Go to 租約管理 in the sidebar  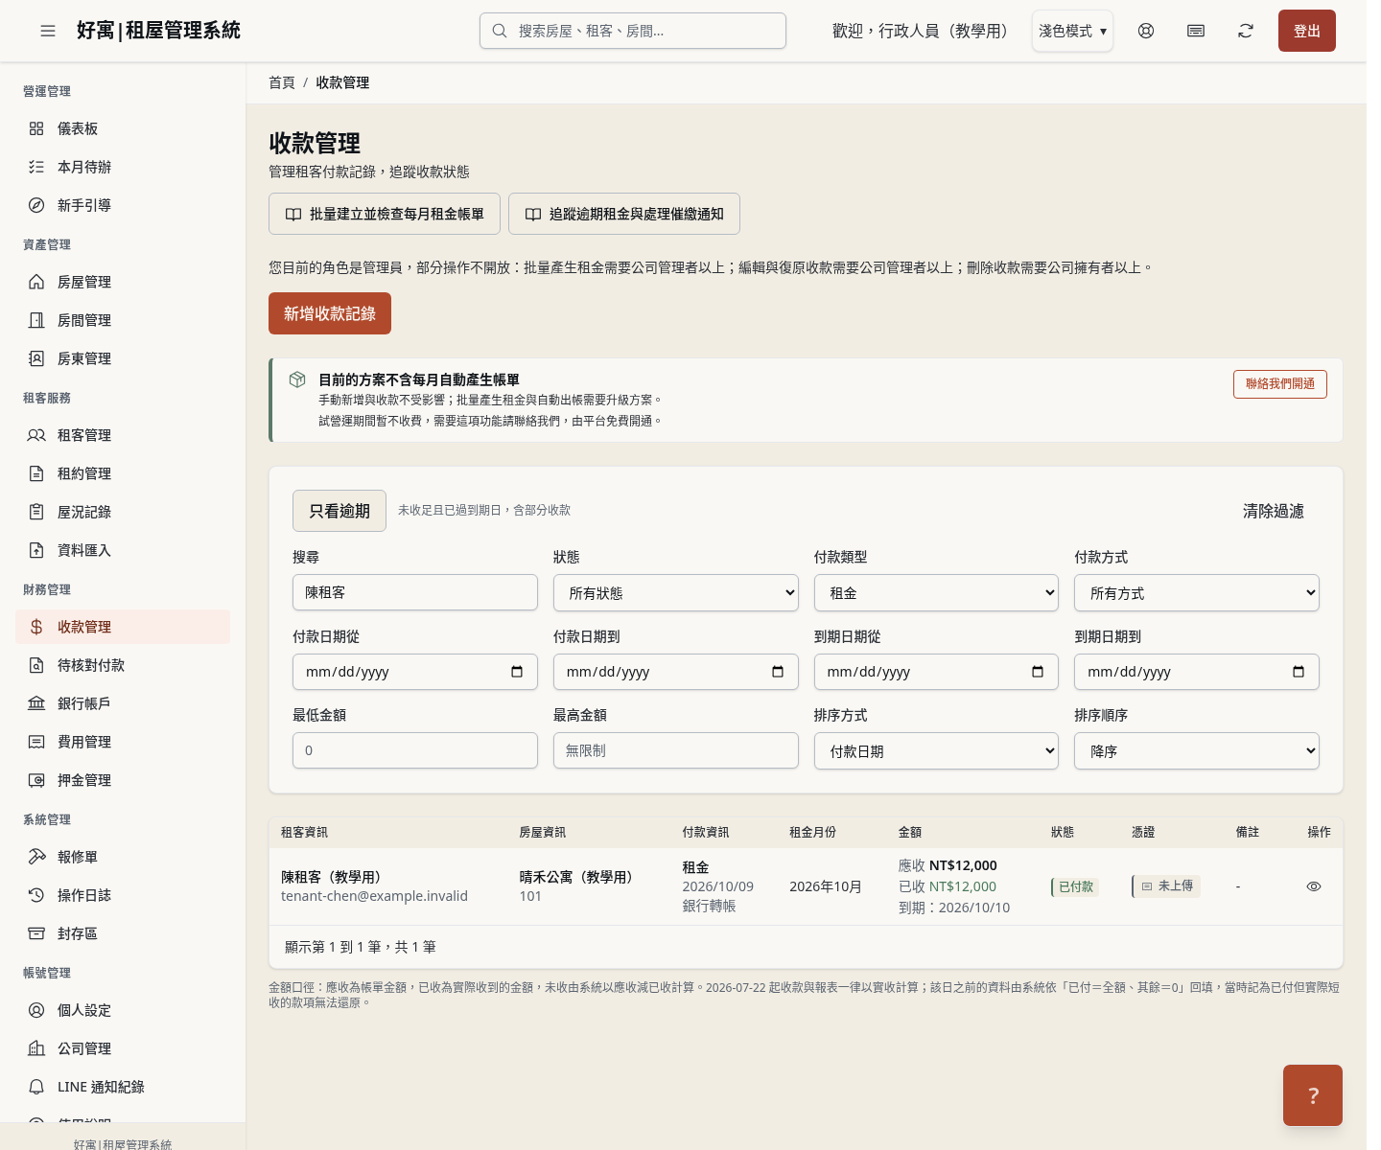[x=123, y=473]
